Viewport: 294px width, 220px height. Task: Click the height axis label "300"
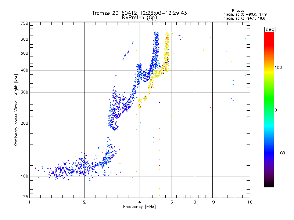tap(25, 92)
